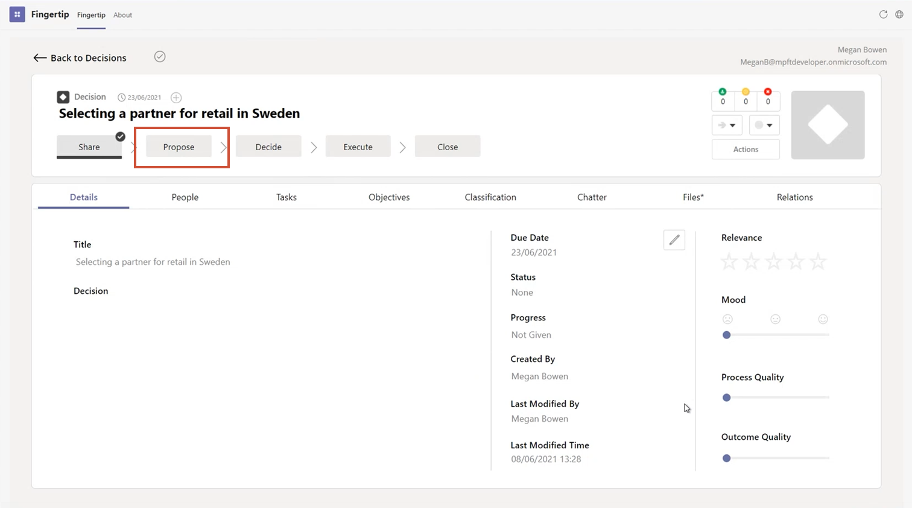The height and width of the screenshot is (508, 912).
Task: Click the circled checkmark beside Back to Decisions
Action: click(160, 57)
